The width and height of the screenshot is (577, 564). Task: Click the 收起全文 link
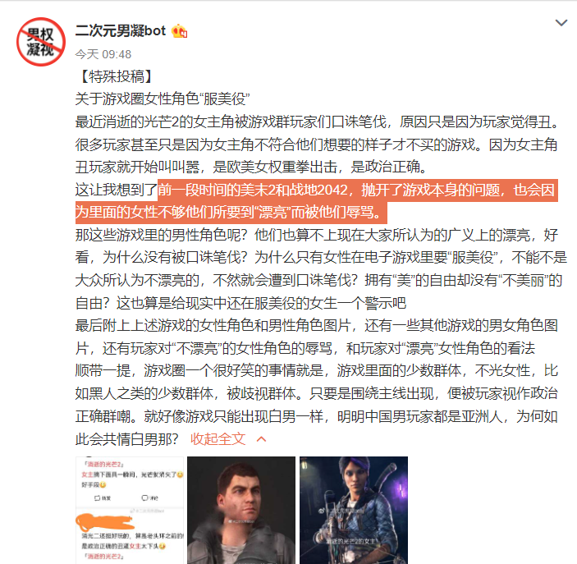coord(218,439)
